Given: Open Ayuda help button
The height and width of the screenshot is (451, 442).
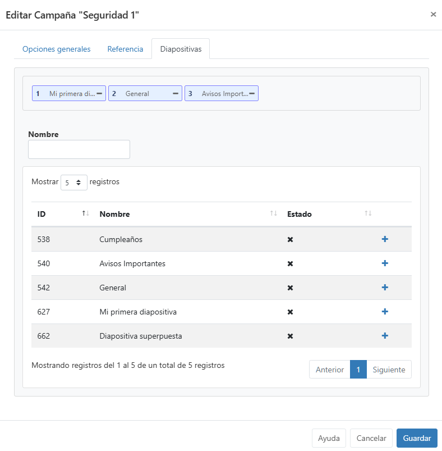Looking at the screenshot, I should pos(329,438).
